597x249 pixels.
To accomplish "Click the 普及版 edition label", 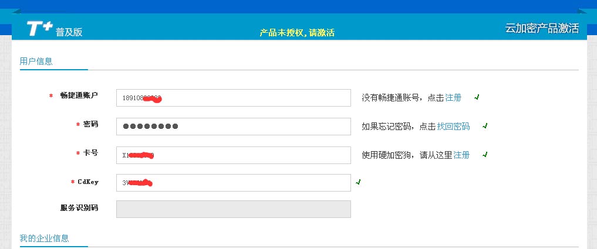I will click(x=69, y=32).
